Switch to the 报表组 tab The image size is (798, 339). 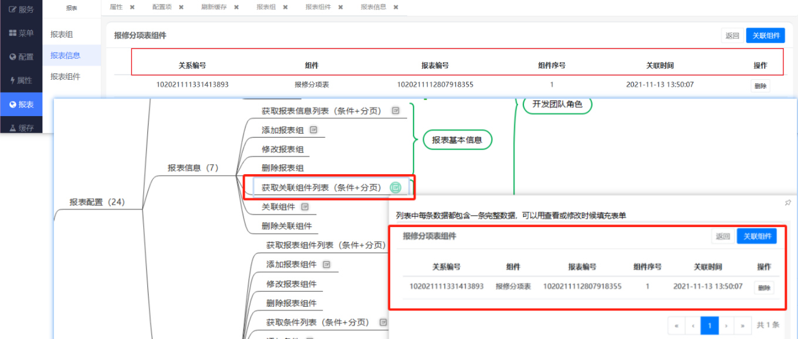click(266, 7)
